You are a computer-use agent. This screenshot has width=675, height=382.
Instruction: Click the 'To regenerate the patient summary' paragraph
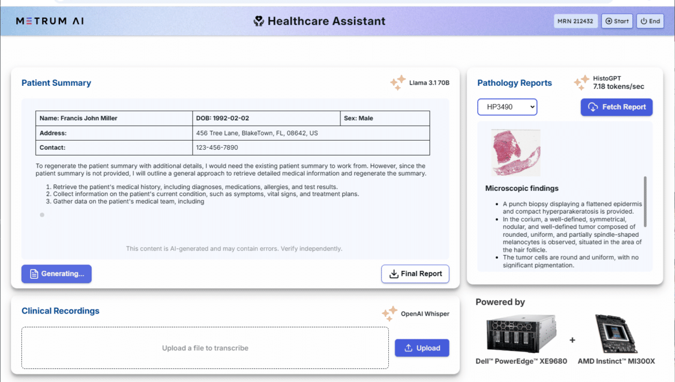[231, 170]
